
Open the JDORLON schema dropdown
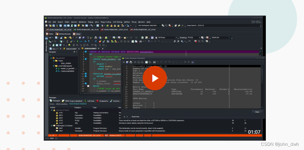tap(221, 37)
